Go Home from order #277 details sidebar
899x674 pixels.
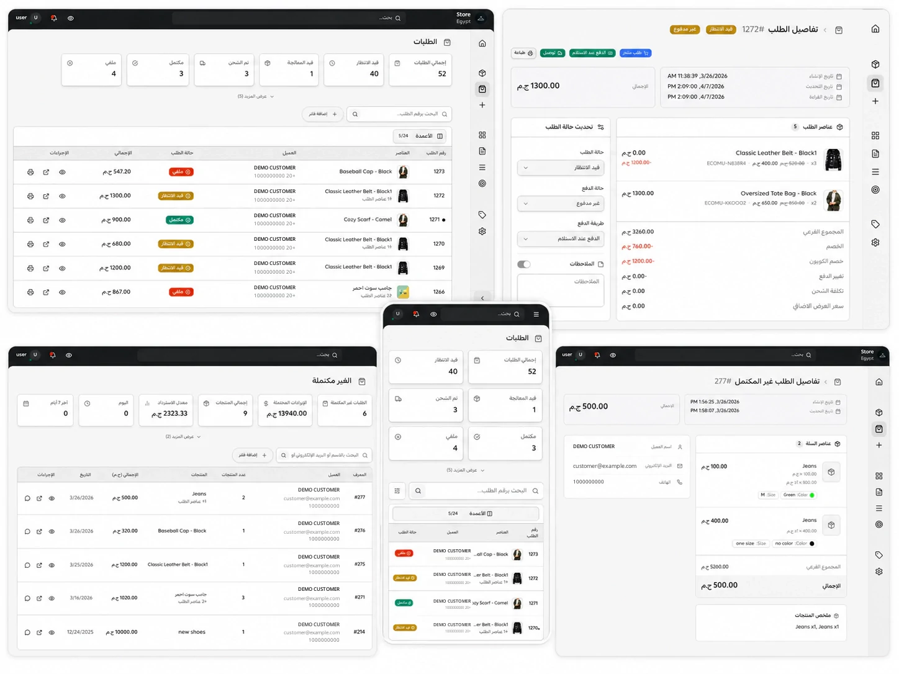879,382
